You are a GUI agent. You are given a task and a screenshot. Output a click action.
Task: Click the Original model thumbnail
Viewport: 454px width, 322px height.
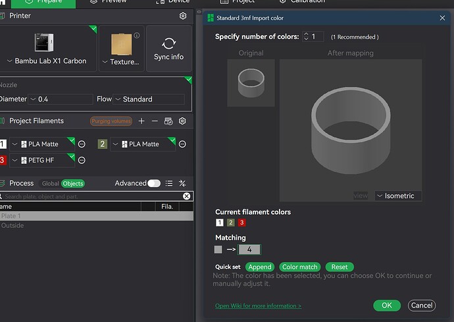pos(251,83)
